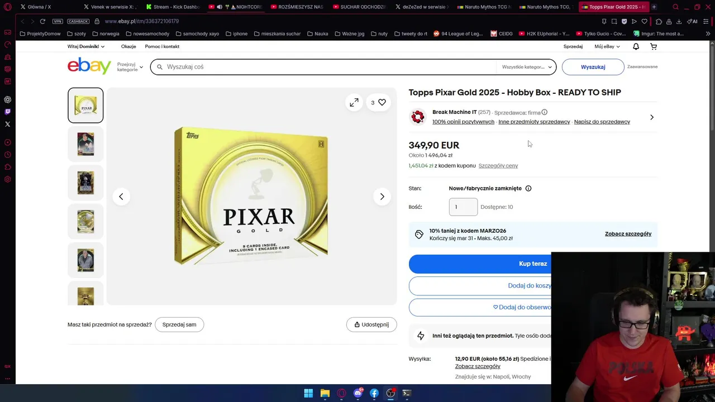Viewport: 715px width, 402px height.
Task: Click the Wyszukaj search button
Action: (x=593, y=67)
